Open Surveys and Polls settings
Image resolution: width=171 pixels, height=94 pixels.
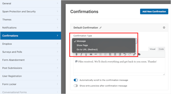(31, 52)
